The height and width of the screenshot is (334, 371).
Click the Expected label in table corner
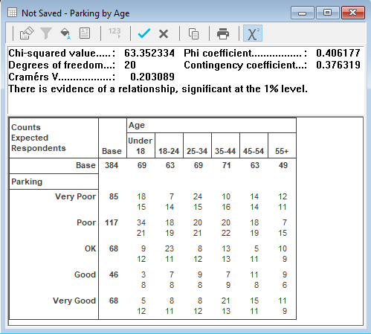pos(30,138)
